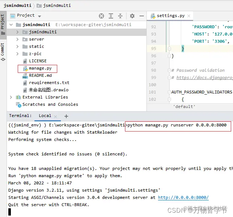Image resolution: width=233 pixels, height=217 pixels.
Task: Open the http://0.0.0.0:8000/ link in terminal
Action: (x=183, y=197)
